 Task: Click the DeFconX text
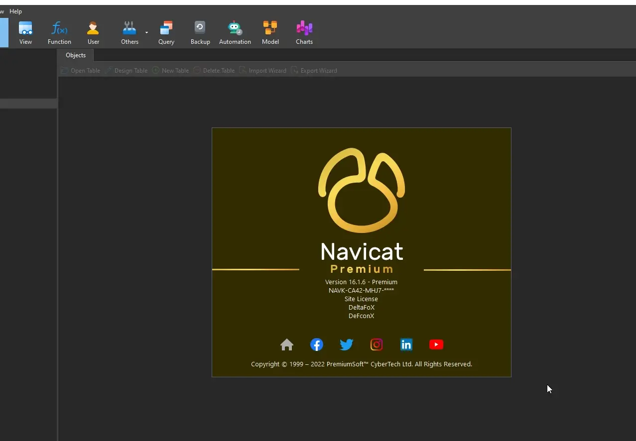[361, 316]
